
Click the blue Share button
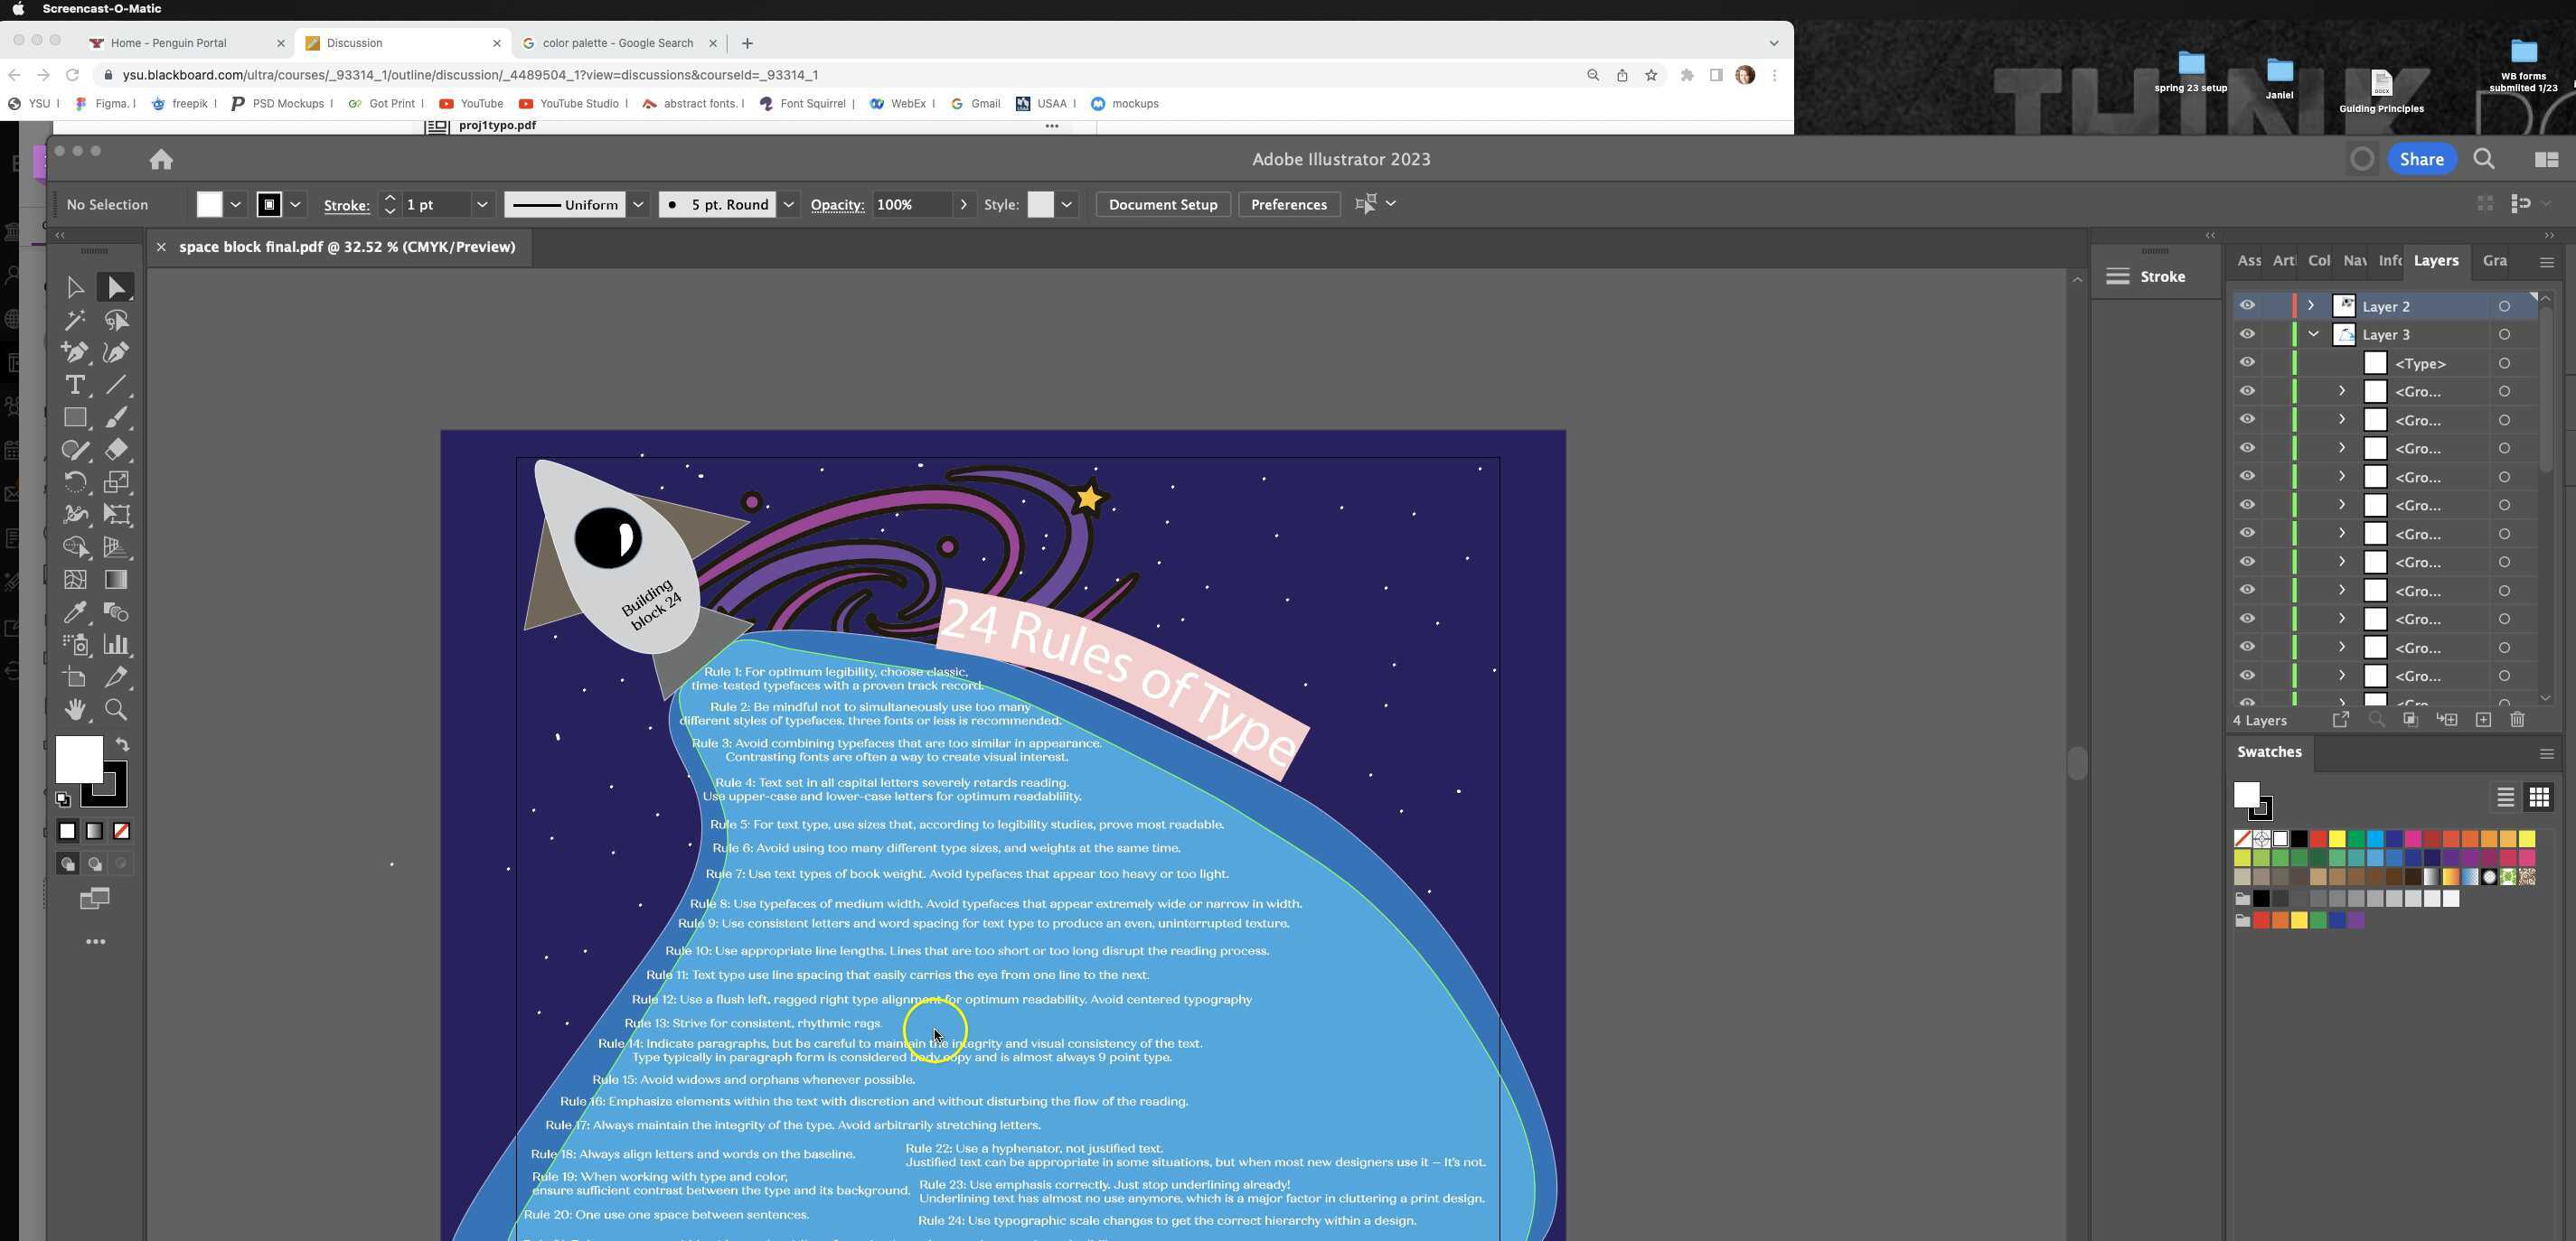click(x=2421, y=159)
